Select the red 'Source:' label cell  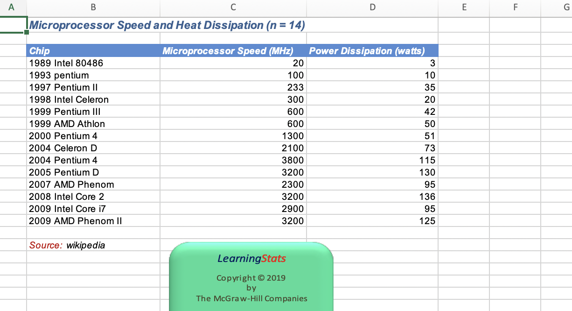[x=44, y=245]
